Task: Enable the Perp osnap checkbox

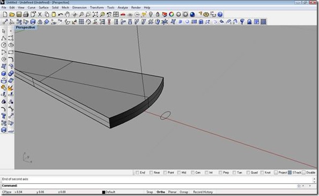Action: pyautogui.click(x=220, y=172)
